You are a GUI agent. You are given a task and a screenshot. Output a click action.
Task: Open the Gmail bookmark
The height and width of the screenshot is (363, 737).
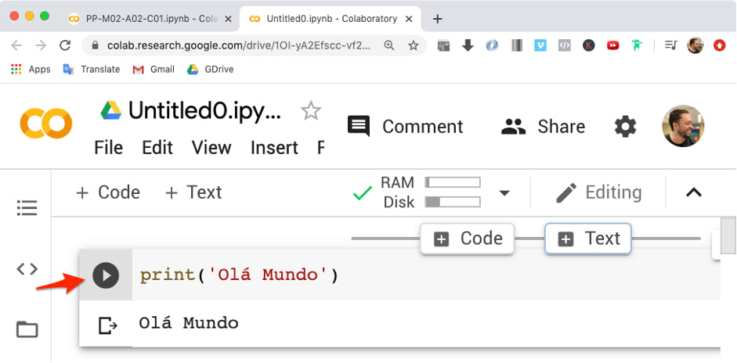[x=154, y=70]
